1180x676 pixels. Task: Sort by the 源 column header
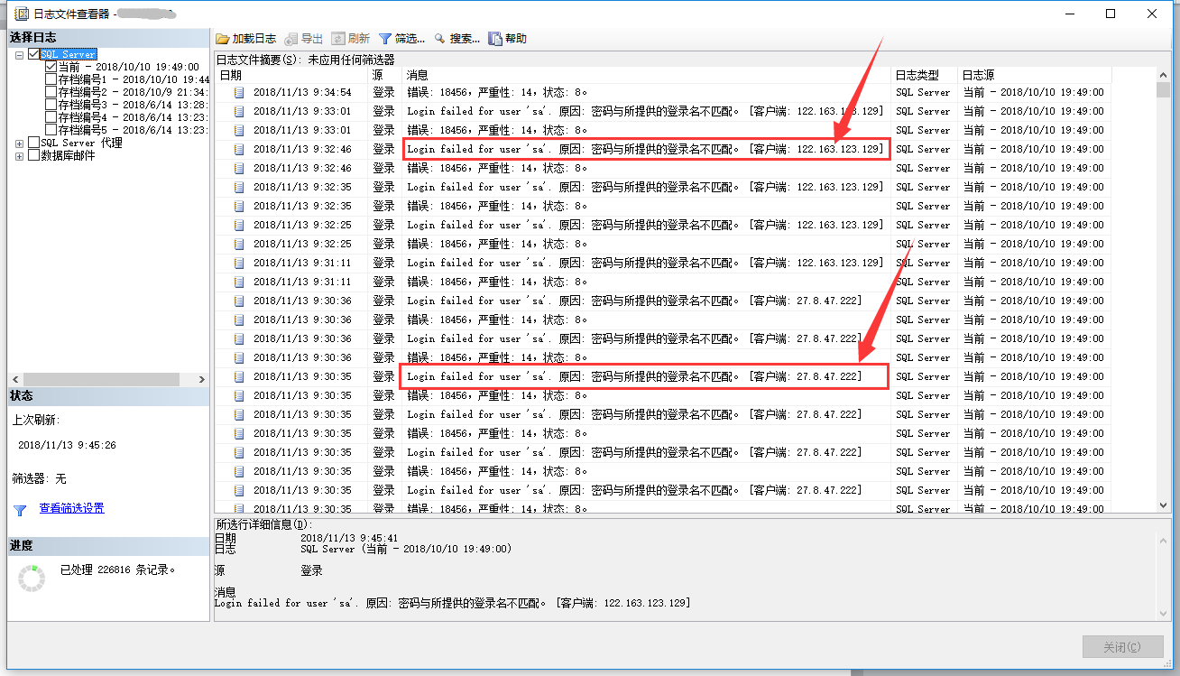[385, 75]
